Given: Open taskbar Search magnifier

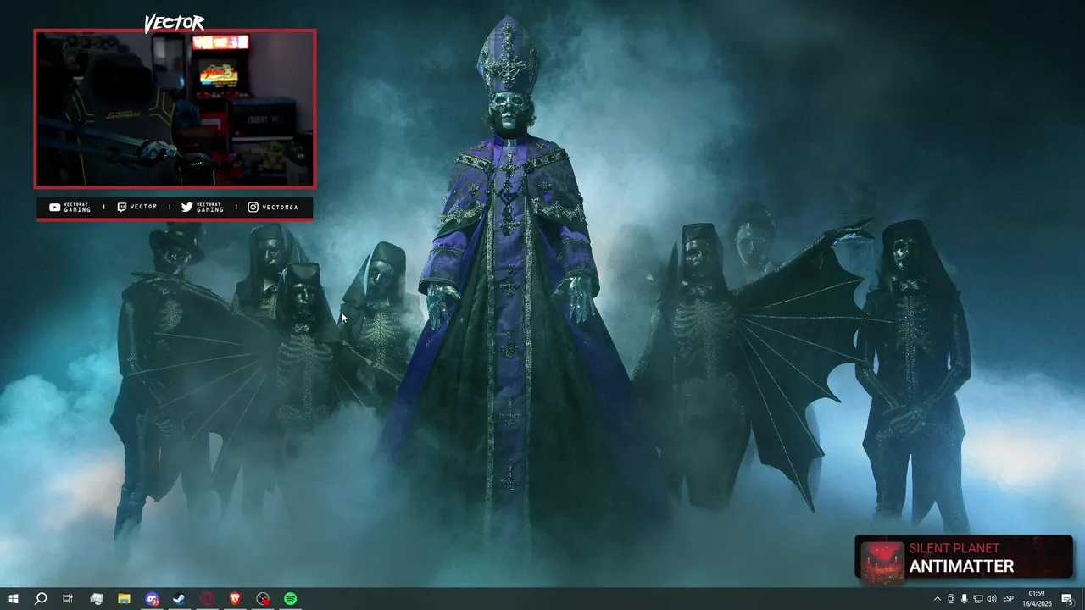Looking at the screenshot, I should [x=40, y=599].
